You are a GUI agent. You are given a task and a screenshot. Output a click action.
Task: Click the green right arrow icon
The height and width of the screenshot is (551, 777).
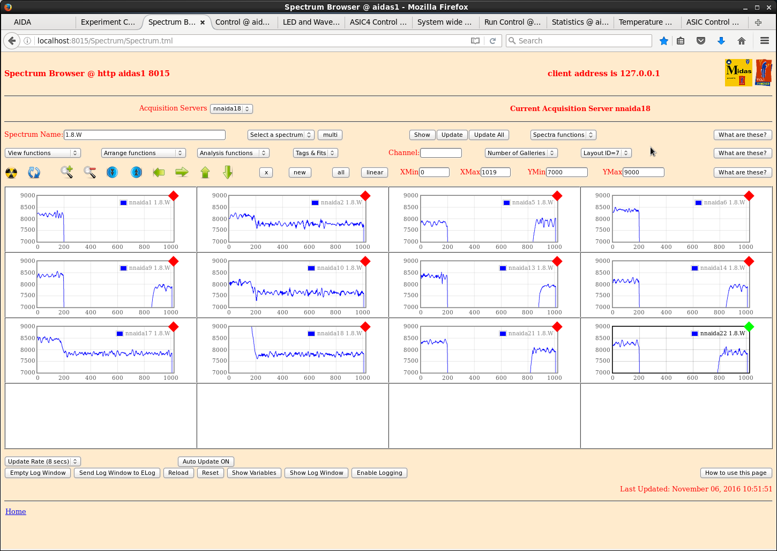[x=182, y=172]
